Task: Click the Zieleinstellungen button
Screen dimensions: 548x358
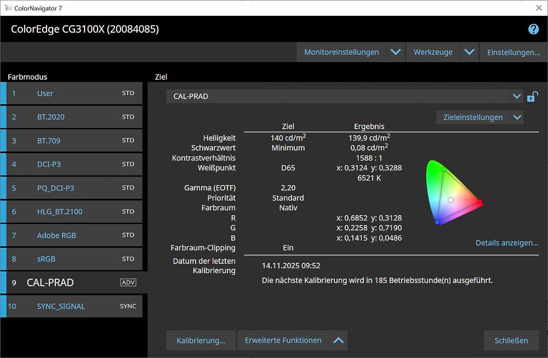Action: coord(472,117)
